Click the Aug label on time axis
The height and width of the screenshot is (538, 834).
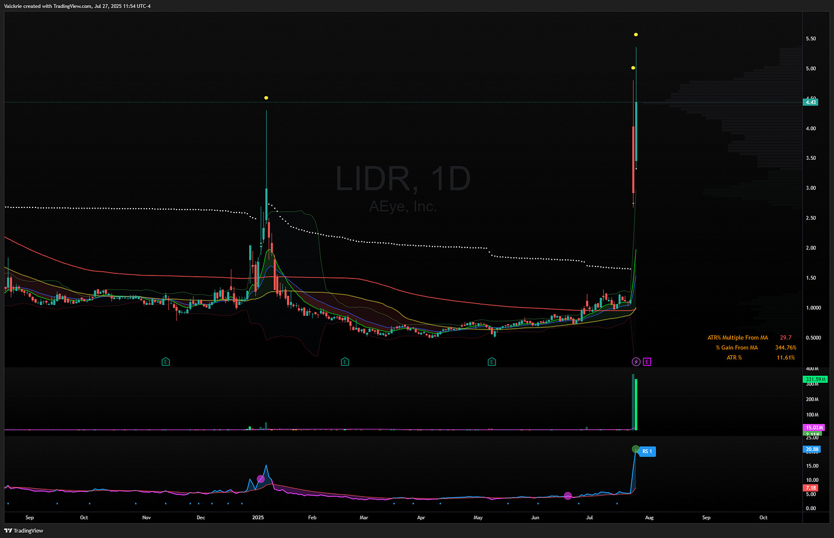[x=649, y=517]
